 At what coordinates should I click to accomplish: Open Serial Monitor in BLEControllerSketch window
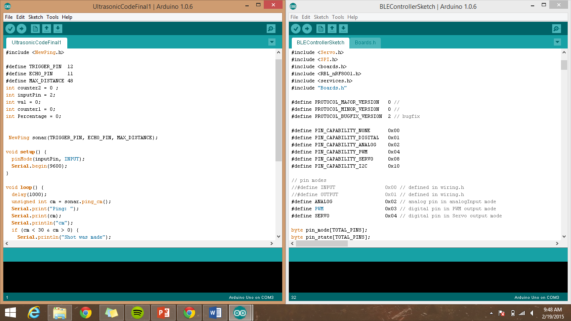coord(557,28)
